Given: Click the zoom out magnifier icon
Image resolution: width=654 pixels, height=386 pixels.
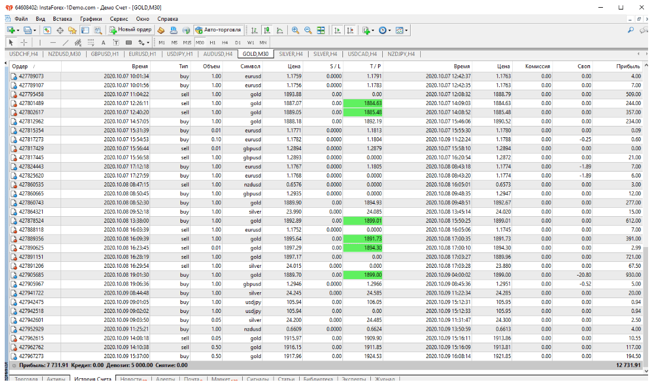Looking at the screenshot, I should (308, 30).
